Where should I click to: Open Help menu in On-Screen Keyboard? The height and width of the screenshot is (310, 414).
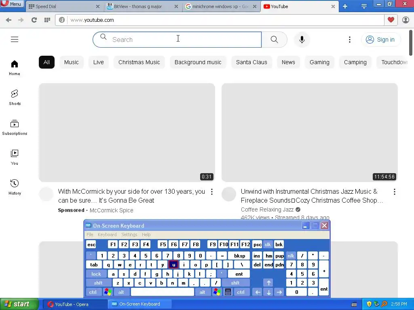146,235
